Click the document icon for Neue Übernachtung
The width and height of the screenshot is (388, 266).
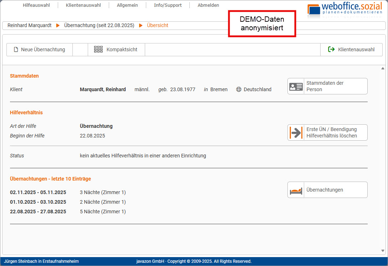click(16, 50)
